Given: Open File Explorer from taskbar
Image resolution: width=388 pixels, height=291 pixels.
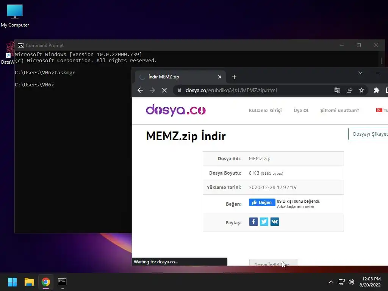Looking at the screenshot, I should click(29, 282).
